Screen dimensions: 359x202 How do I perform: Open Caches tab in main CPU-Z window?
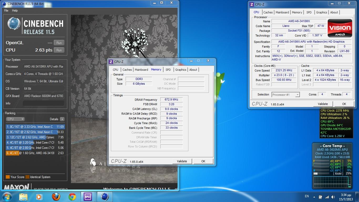pos(268,12)
